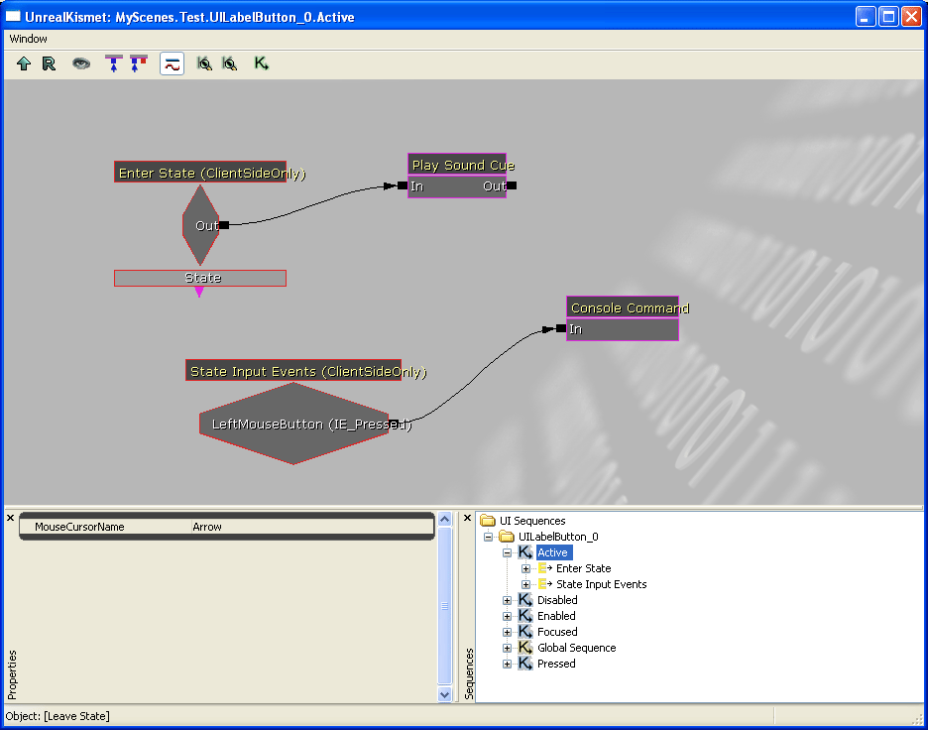Select the R rename sequence toolbar icon
The width and height of the screenshot is (928, 730).
(49, 63)
